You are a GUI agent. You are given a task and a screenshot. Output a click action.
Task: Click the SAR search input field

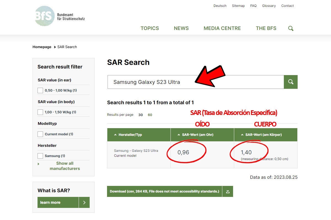coord(196,82)
